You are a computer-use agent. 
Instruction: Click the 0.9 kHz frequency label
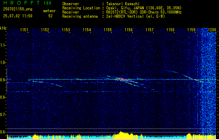coord(3,80)
